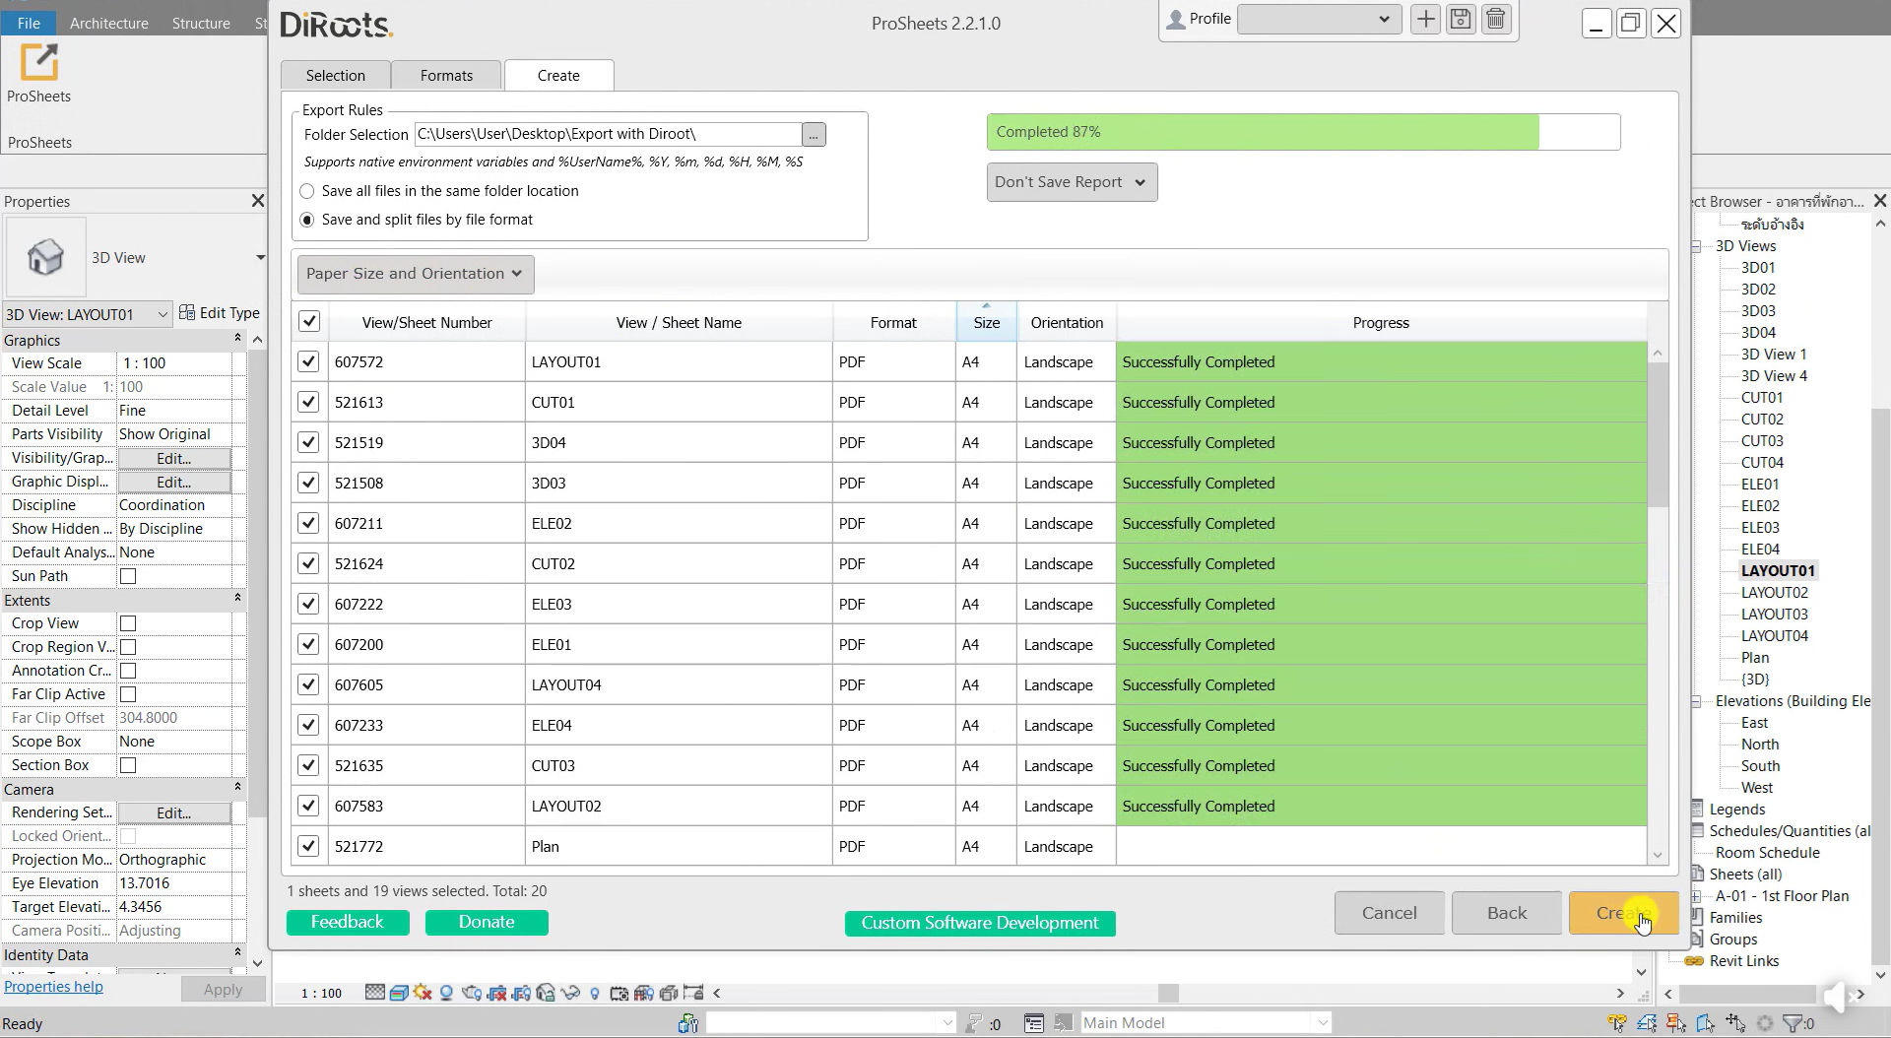Open the Rendering dialog teapot icon
1891x1038 pixels.
472,993
